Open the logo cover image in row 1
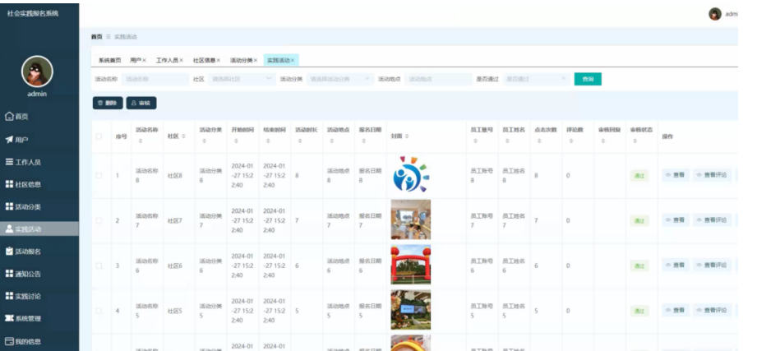Image resolution: width=757 pixels, height=351 pixels. pyautogui.click(x=410, y=174)
